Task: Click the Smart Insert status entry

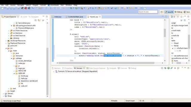Action: coord(130,101)
